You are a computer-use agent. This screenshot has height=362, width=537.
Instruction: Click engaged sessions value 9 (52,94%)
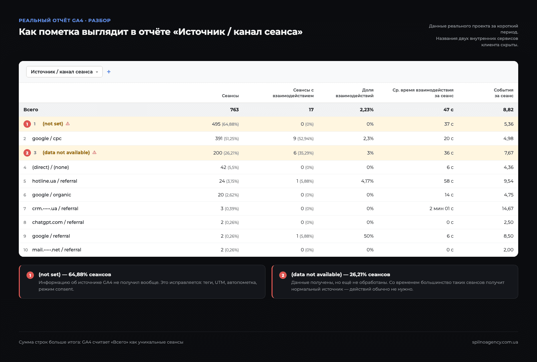[303, 138]
